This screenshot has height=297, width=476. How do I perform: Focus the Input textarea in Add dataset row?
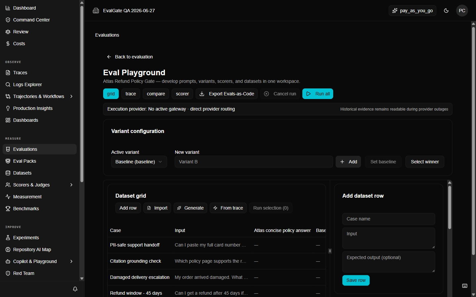click(x=389, y=238)
